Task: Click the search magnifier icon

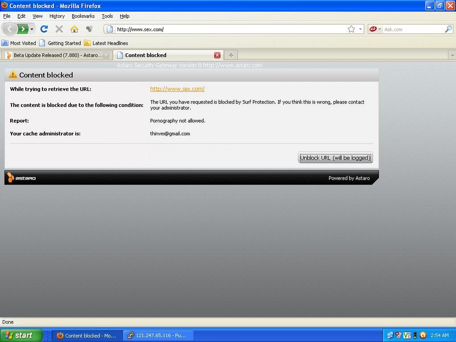Action: [x=448, y=29]
